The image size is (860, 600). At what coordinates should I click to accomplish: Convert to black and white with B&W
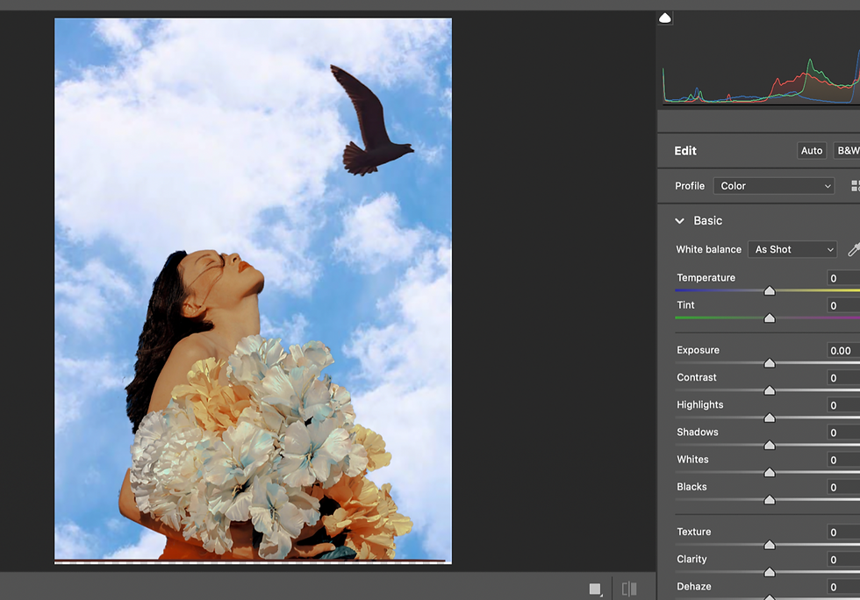click(x=848, y=151)
